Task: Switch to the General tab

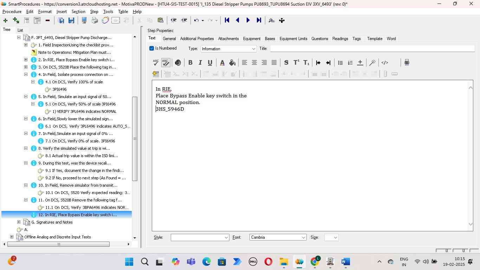Action: 169,39
